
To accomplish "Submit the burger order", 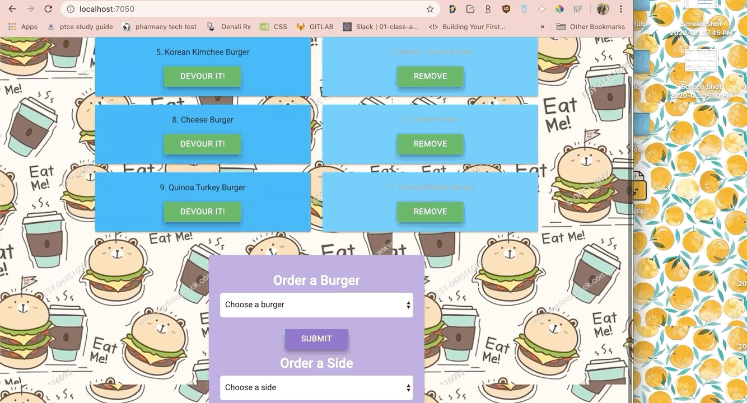I will click(316, 339).
